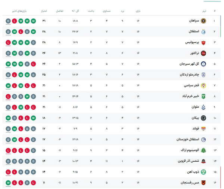The height and width of the screenshot is (189, 224).
Task: Click the Gol Gohar Sirjan logo
Action: (203, 64)
